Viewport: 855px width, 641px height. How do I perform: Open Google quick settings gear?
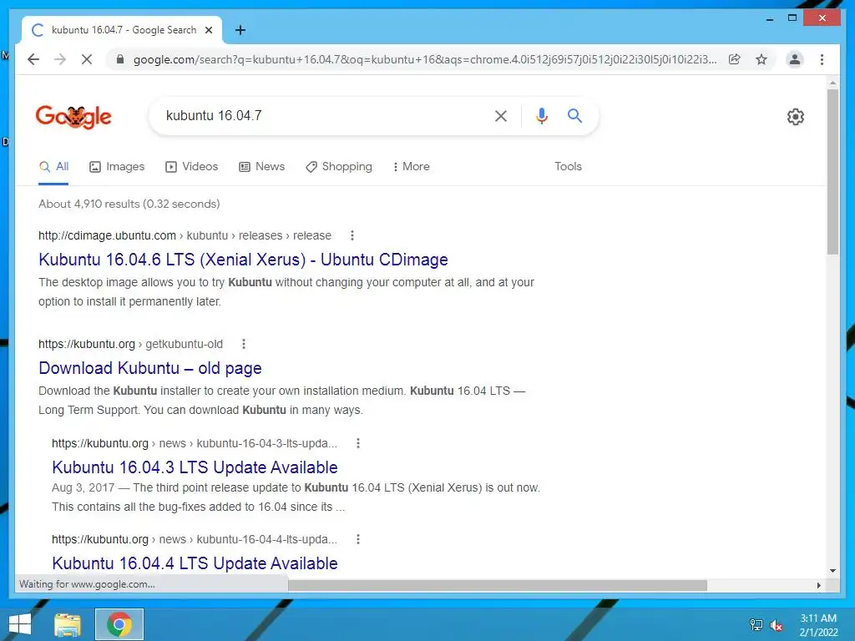(x=796, y=117)
